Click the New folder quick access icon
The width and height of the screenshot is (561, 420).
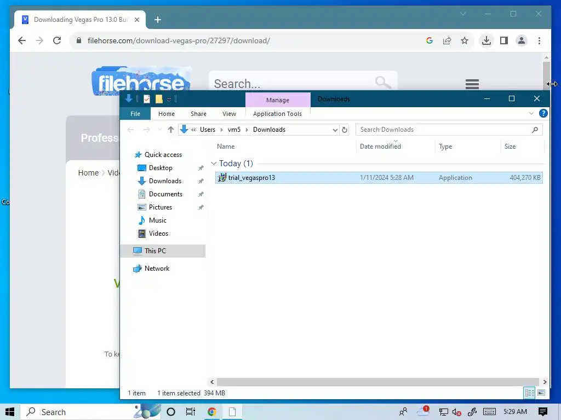[x=159, y=99]
